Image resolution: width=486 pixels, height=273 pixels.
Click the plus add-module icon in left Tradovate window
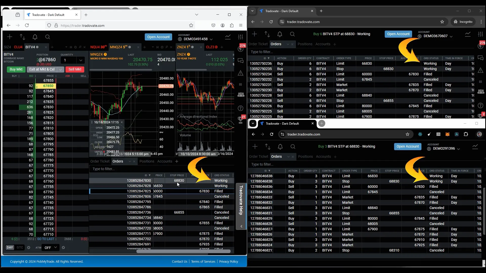[x=10, y=37]
